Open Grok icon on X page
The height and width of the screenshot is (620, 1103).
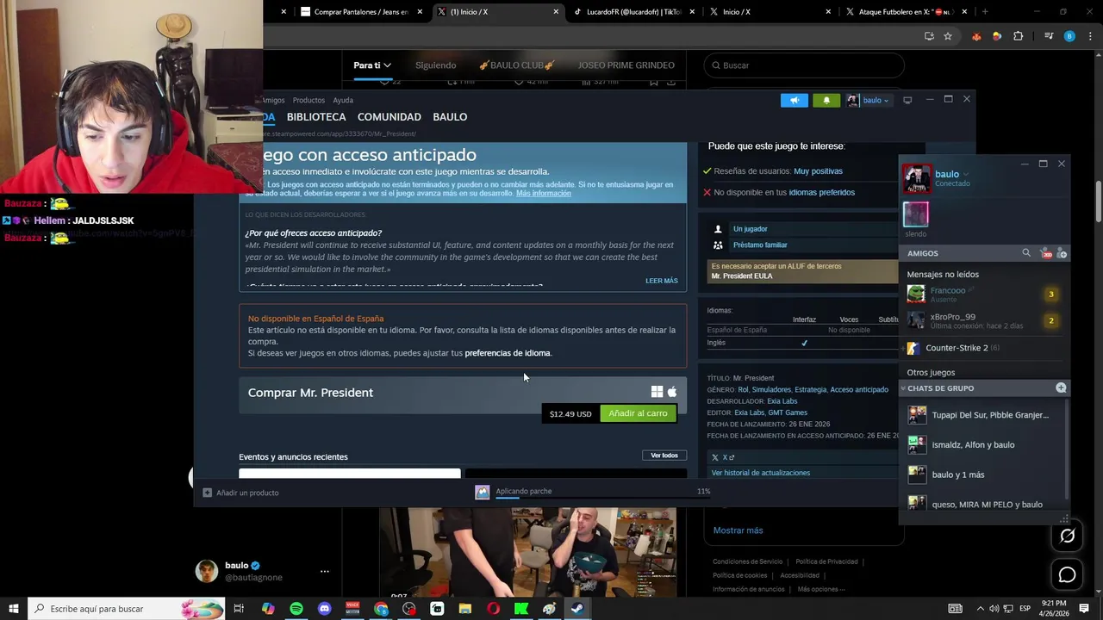[x=1067, y=536]
